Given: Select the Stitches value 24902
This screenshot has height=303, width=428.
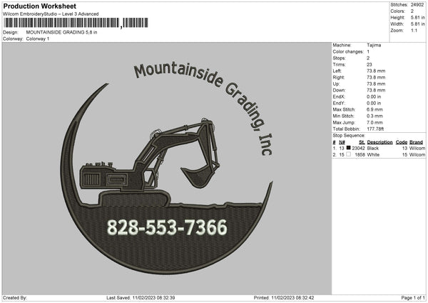Looking at the screenshot, I should (417, 5).
